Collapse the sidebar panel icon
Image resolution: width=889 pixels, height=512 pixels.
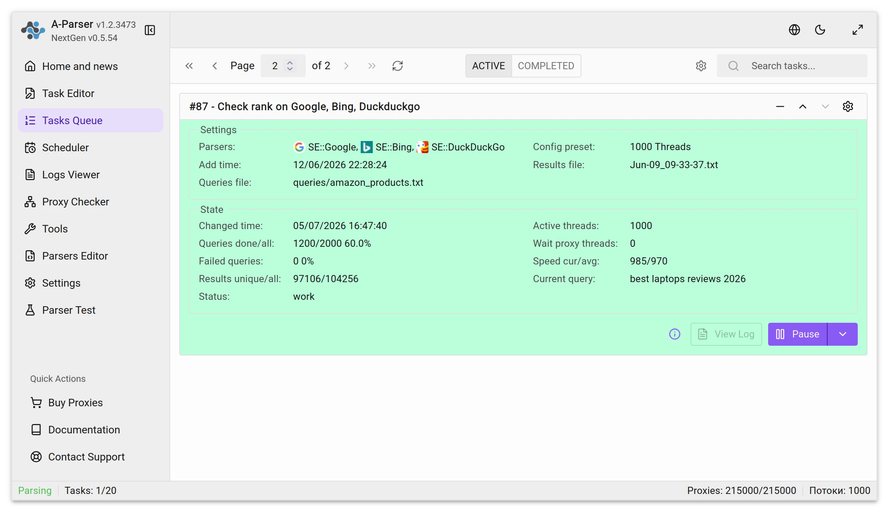[x=150, y=30]
